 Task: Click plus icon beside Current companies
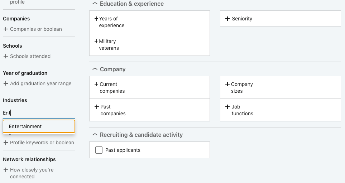(x=96, y=84)
